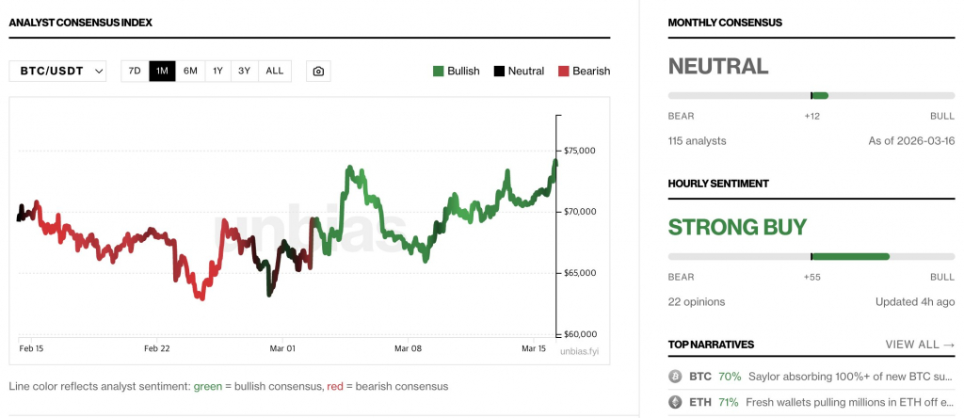The width and height of the screenshot is (964, 418).
Task: Click the ETH coin icon in narratives
Action: (674, 402)
